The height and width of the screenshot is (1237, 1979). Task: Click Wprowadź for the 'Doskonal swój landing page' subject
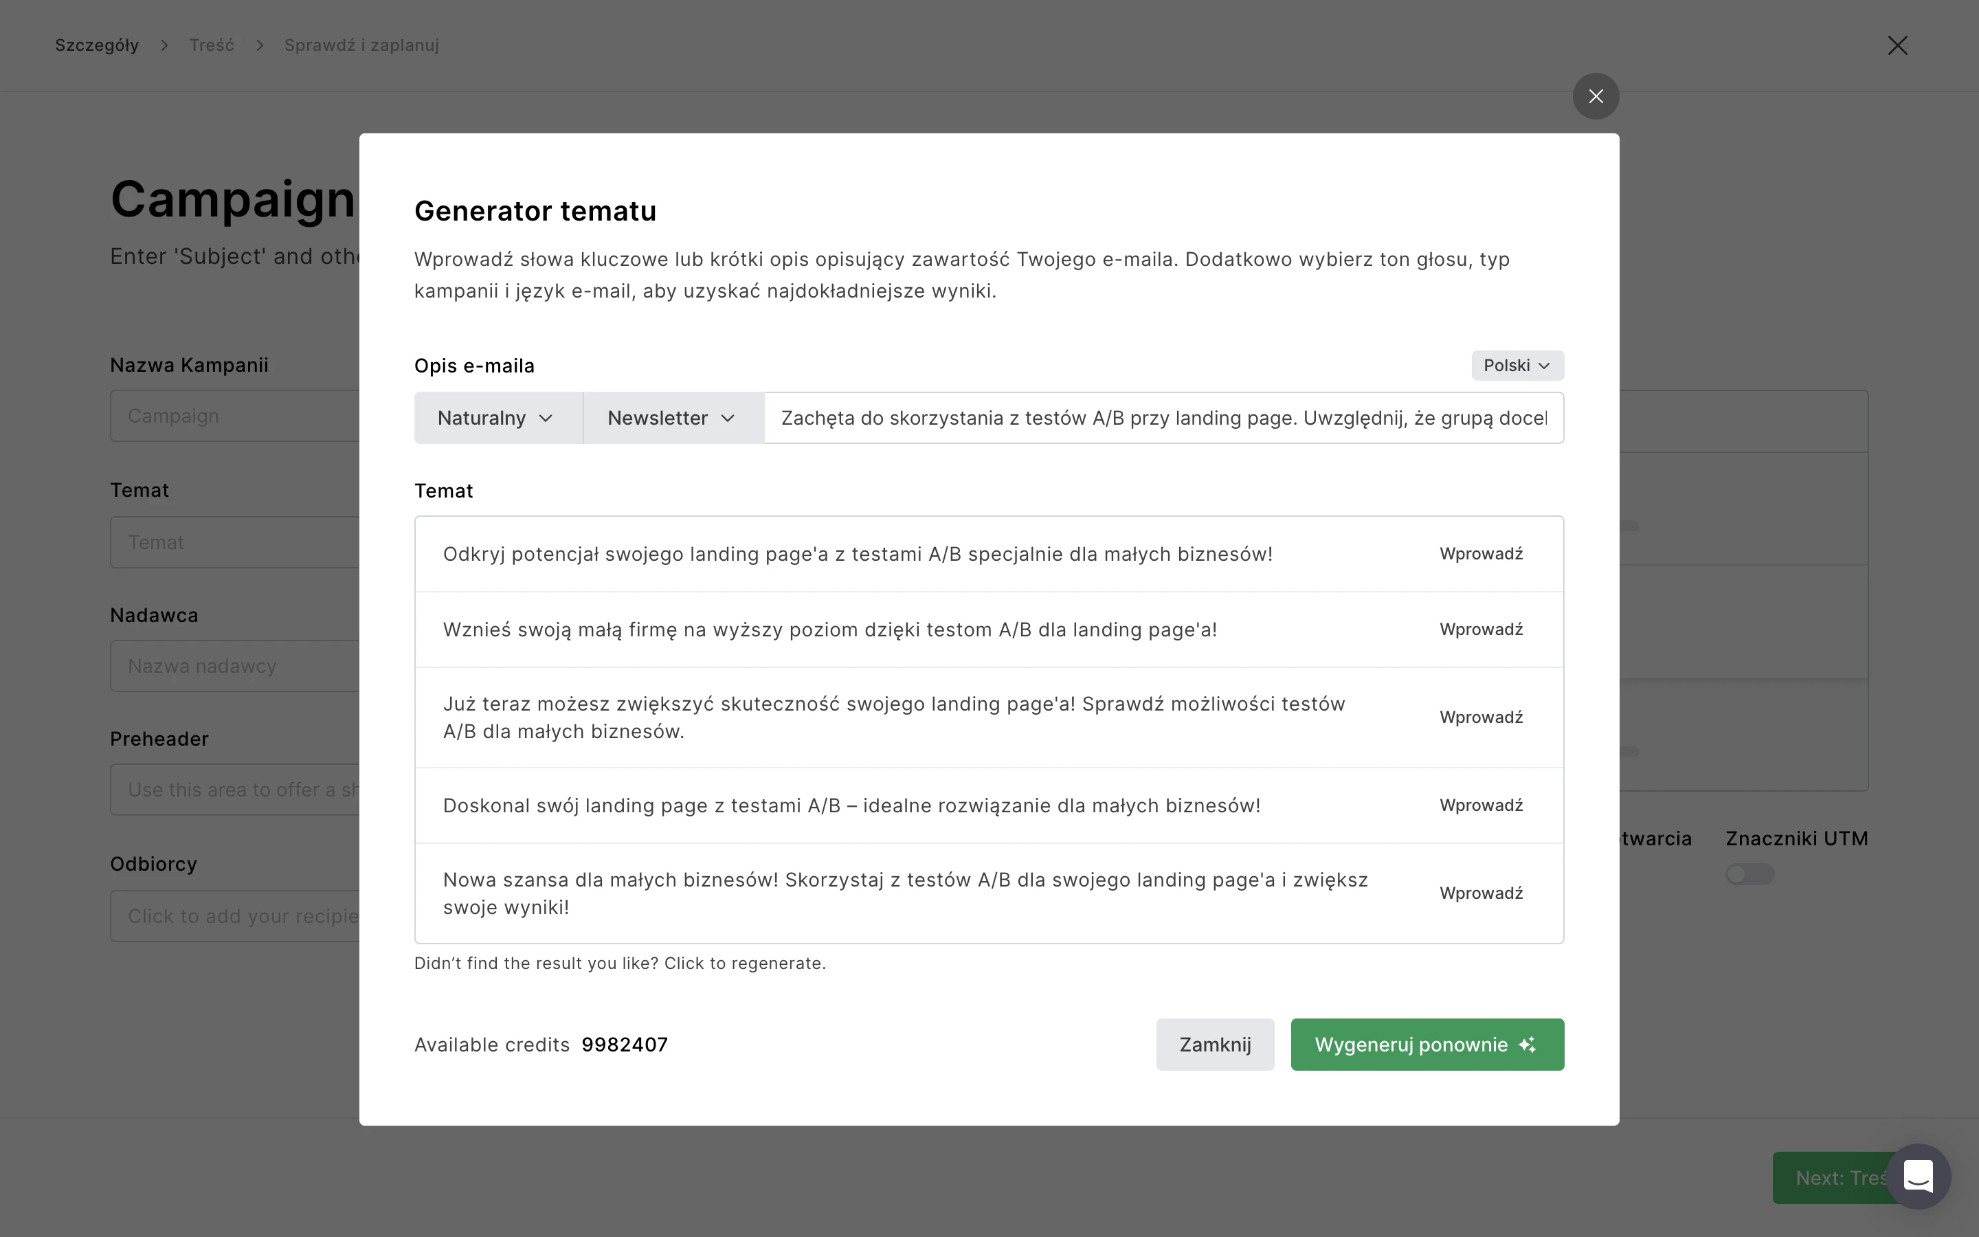tap(1481, 805)
